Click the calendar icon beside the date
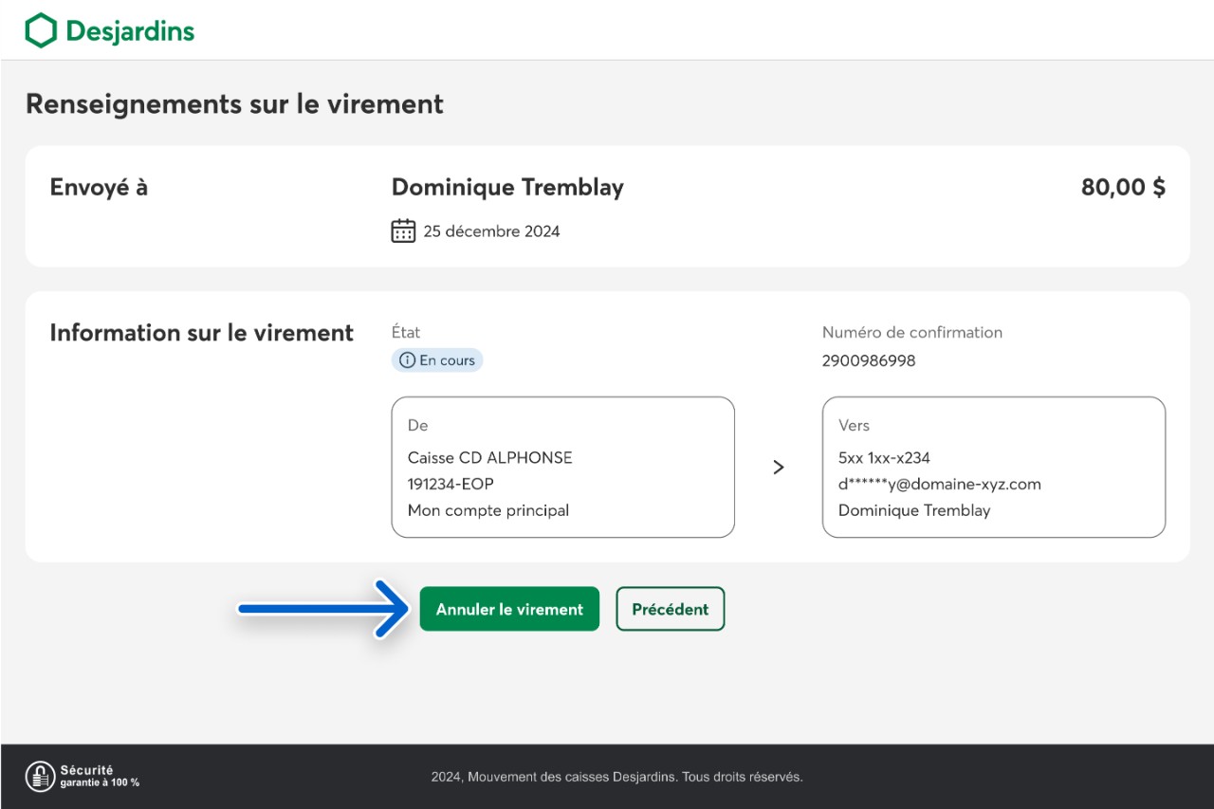1214x809 pixels. coord(403,230)
